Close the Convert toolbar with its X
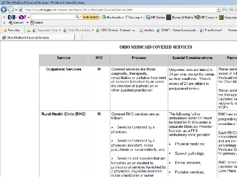The width and height of the screenshot is (237, 177). pos(4,23)
